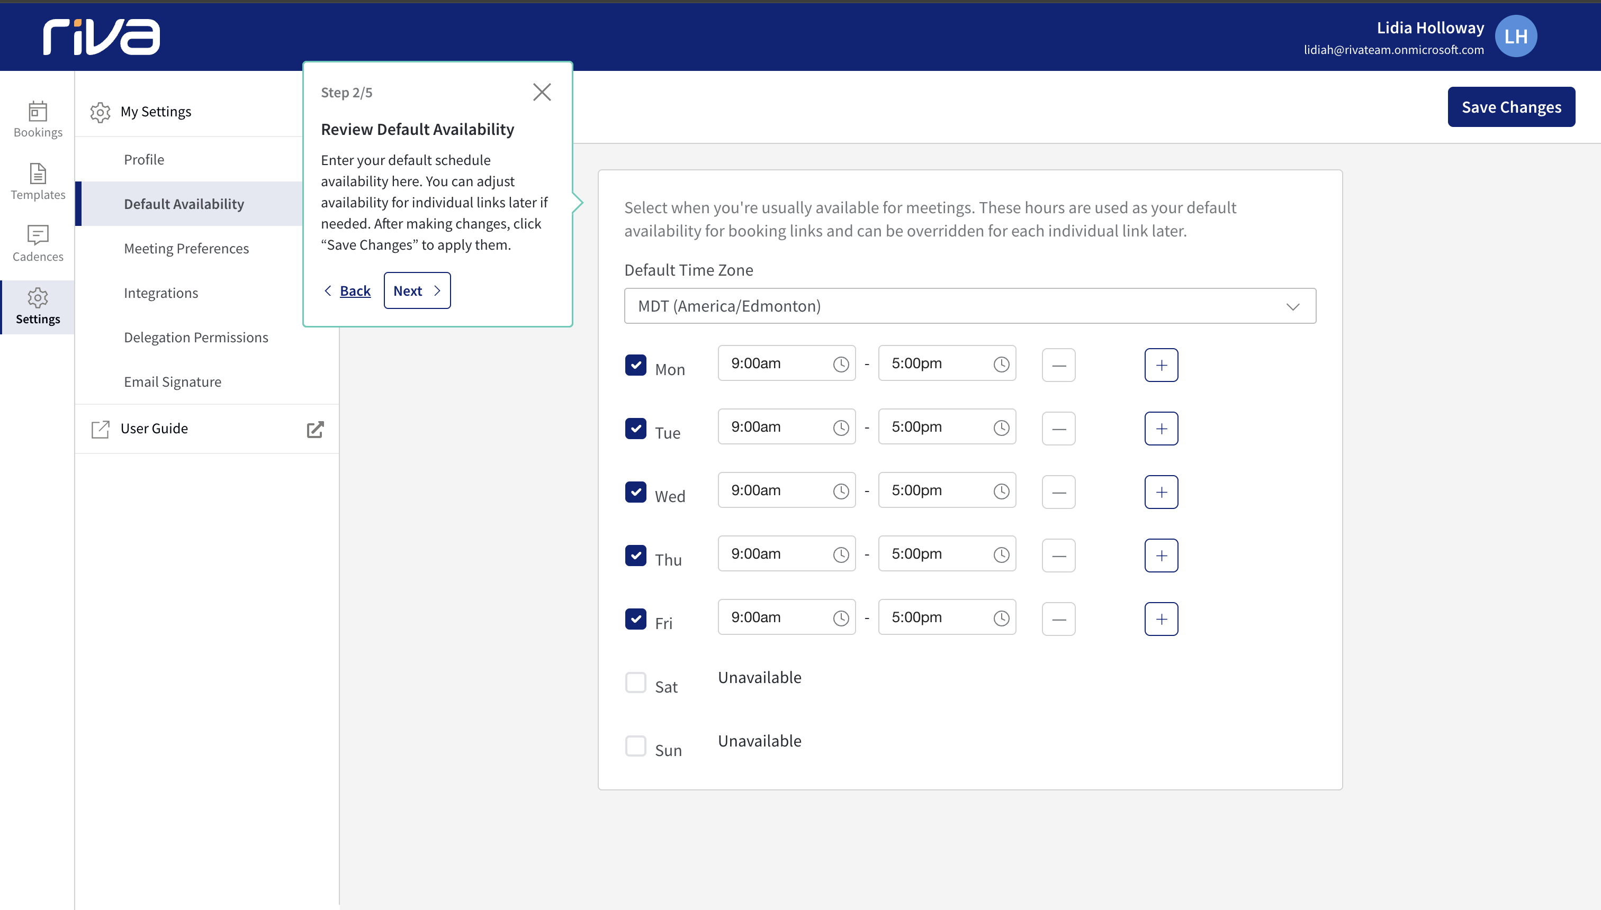The width and height of the screenshot is (1601, 910).
Task: Open Tuesday end time clock picker
Action: 1001,427
